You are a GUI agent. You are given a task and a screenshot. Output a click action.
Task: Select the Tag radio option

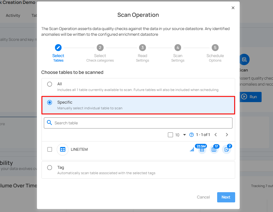click(50, 168)
